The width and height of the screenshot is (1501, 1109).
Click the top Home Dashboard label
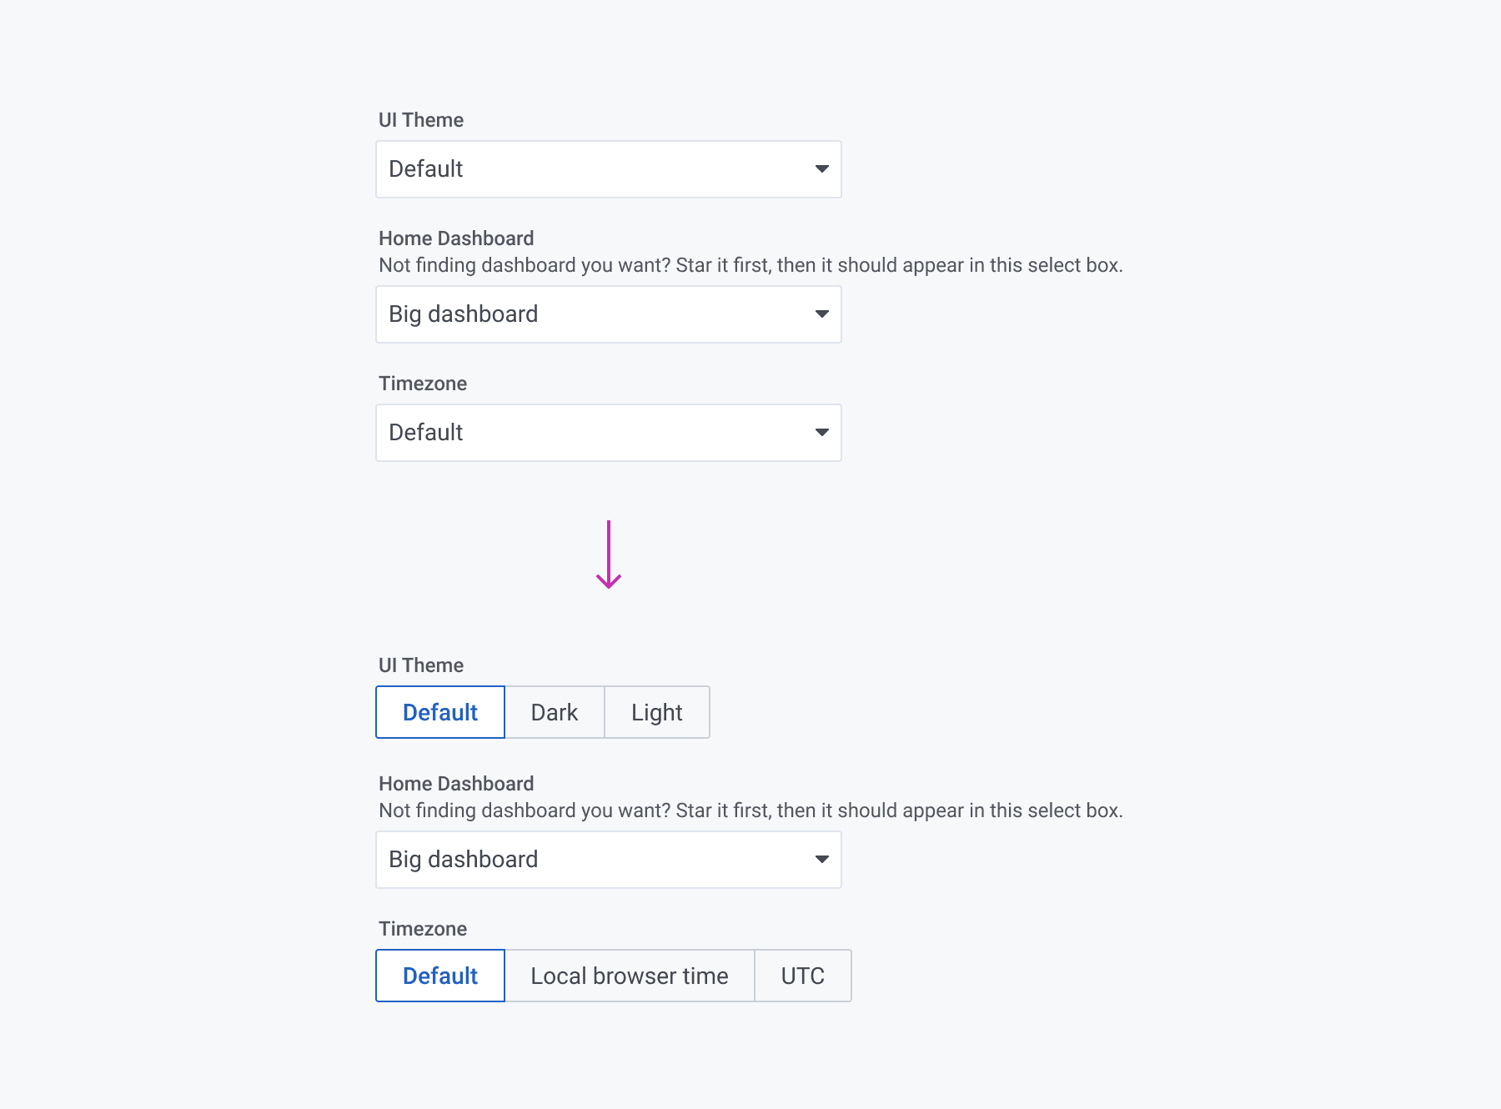pos(456,238)
